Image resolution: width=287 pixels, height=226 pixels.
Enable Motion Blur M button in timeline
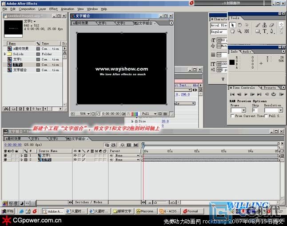[136, 145]
